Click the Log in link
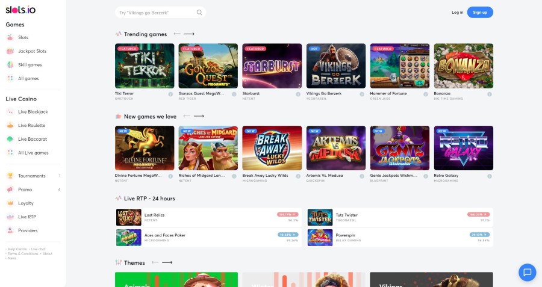 (x=457, y=13)
